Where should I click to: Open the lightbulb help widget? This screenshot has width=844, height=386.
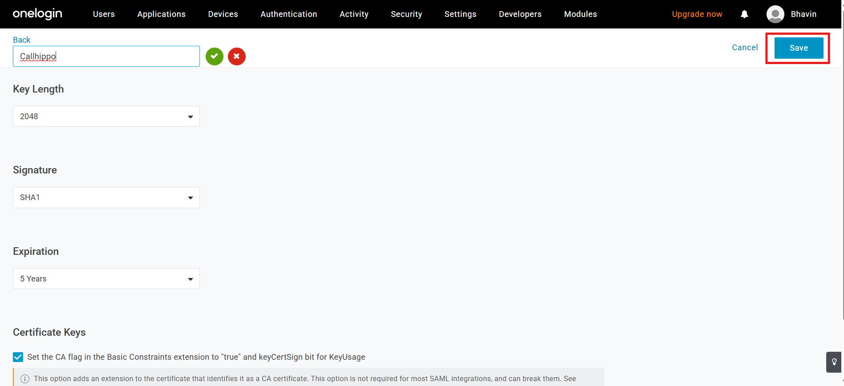pyautogui.click(x=834, y=362)
